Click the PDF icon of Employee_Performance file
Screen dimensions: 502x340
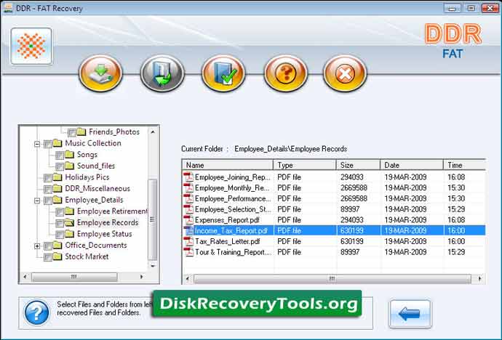point(188,198)
